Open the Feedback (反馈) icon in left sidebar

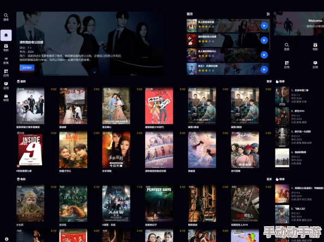(x=6, y=86)
